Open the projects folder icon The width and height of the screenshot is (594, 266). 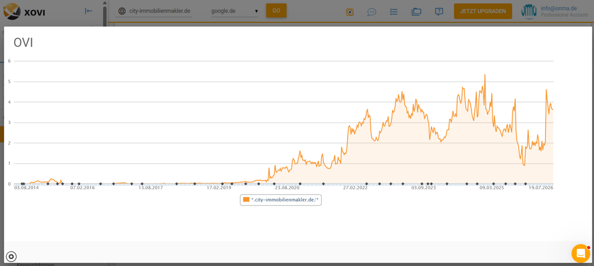click(x=416, y=11)
